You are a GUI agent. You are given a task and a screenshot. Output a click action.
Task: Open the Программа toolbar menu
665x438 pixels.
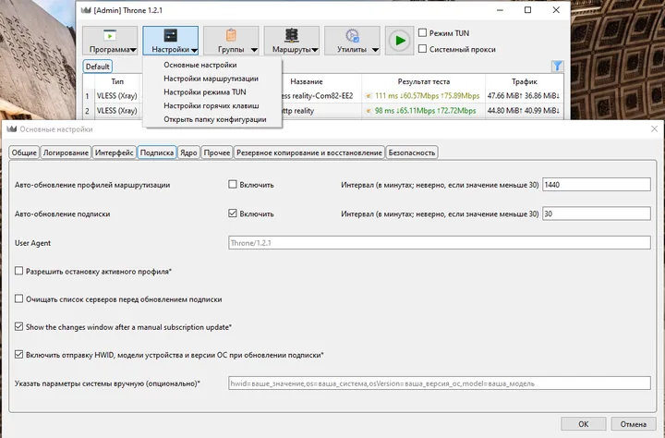[x=110, y=41]
